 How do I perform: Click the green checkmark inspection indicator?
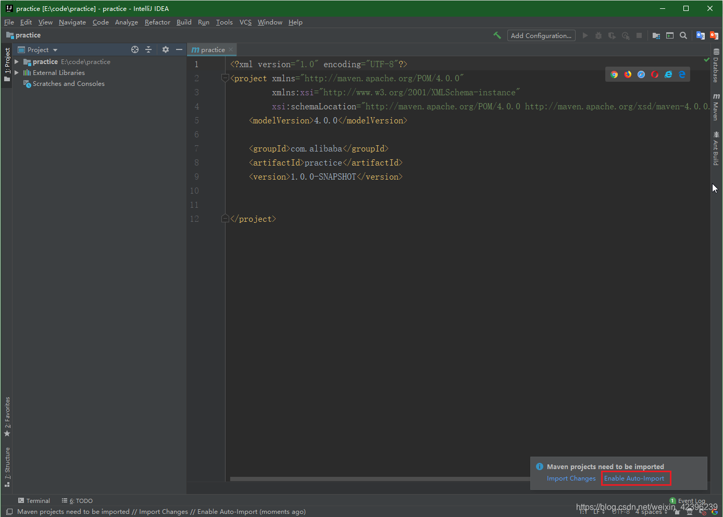coord(707,59)
